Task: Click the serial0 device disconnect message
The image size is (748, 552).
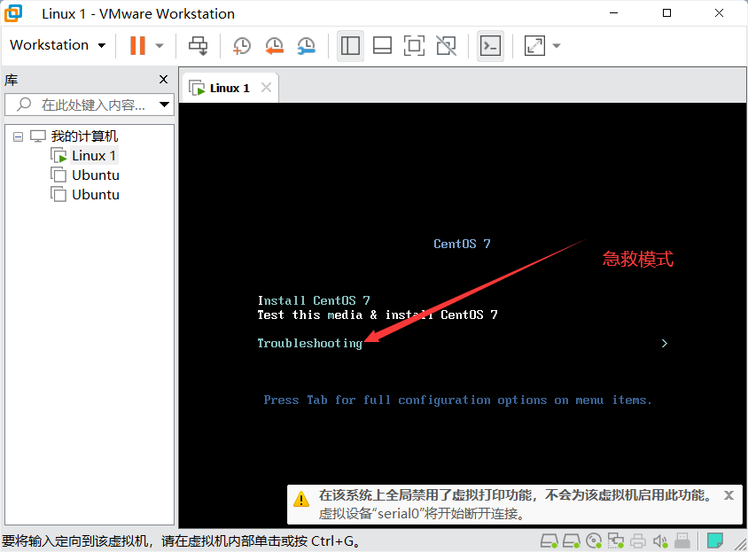Action: (x=422, y=514)
